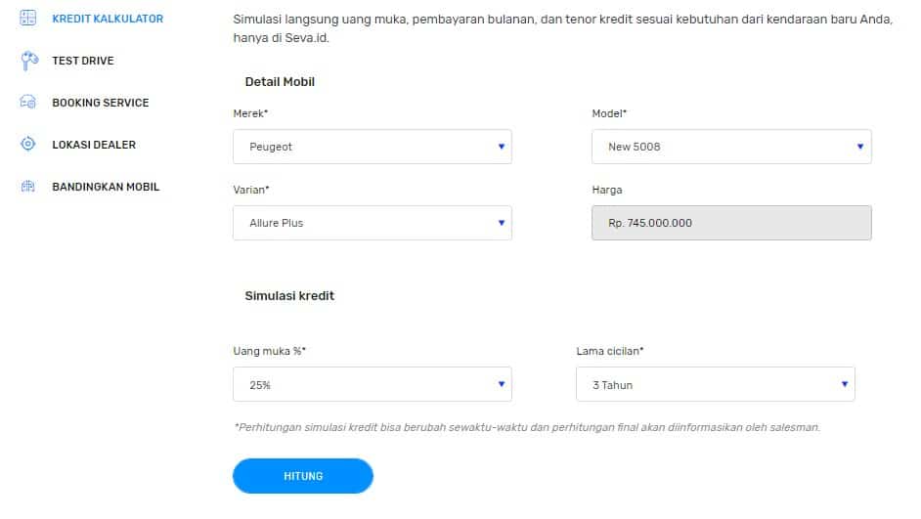The width and height of the screenshot is (921, 519).
Task: Open the Varian dropdown showing Allure Plus
Action: pyautogui.click(x=373, y=223)
